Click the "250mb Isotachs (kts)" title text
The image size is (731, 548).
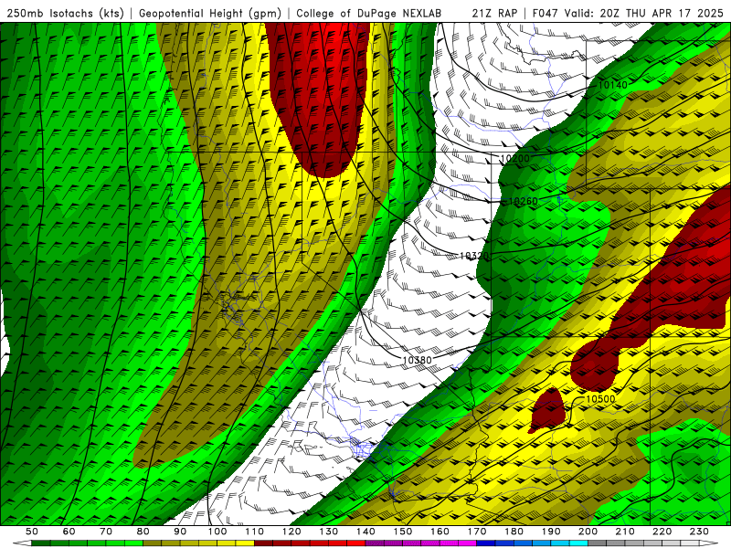click(65, 13)
